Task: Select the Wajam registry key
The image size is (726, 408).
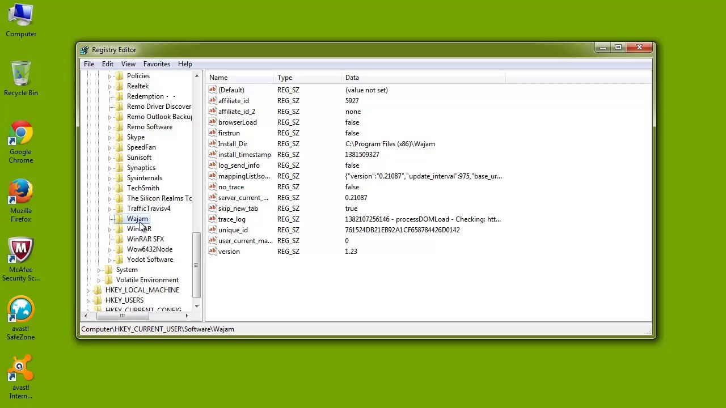Action: pyautogui.click(x=137, y=219)
